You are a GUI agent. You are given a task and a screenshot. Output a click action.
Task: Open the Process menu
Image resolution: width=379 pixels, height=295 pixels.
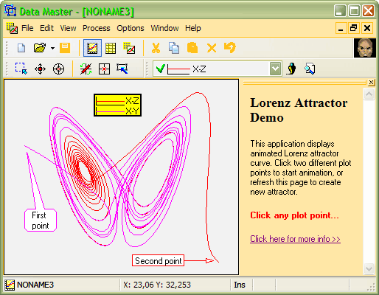click(97, 28)
